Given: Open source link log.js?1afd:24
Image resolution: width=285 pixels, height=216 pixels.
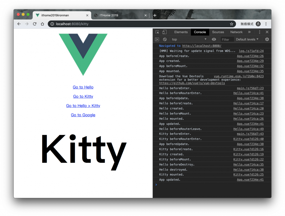Looking at the screenshot, I should pyautogui.click(x=251, y=51).
